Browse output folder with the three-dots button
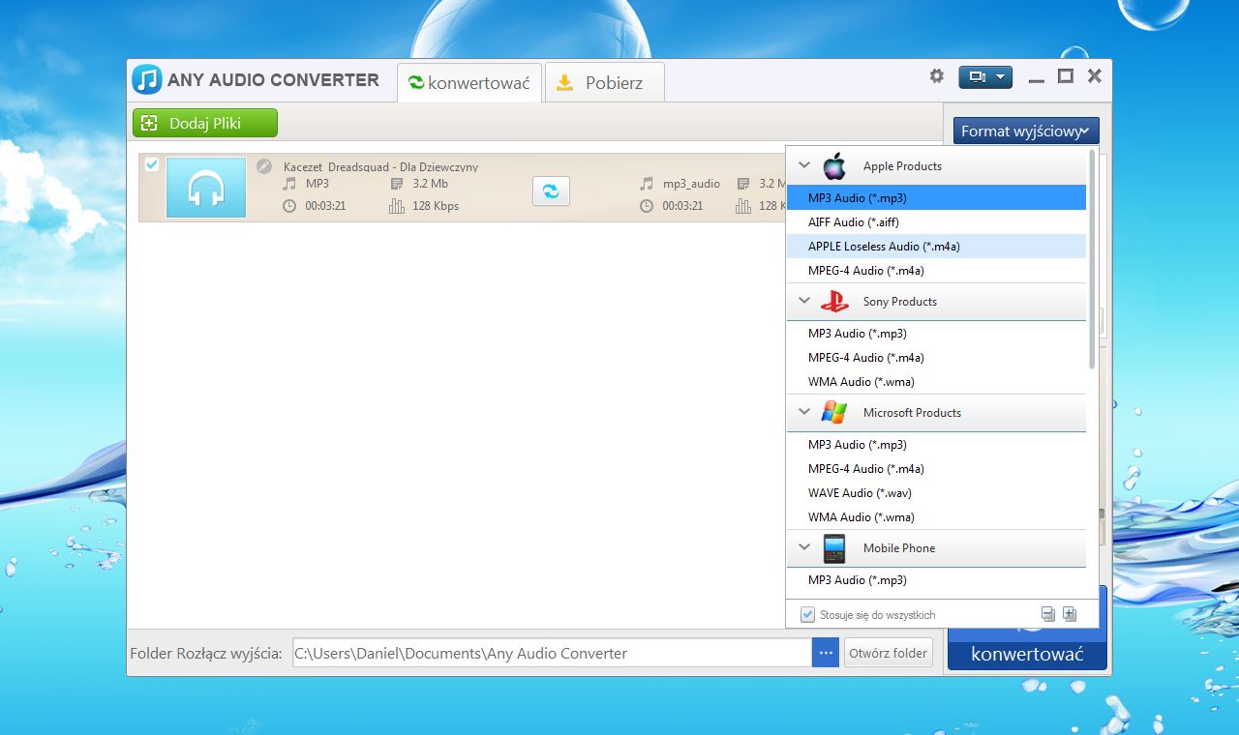The image size is (1239, 735). coord(826,653)
